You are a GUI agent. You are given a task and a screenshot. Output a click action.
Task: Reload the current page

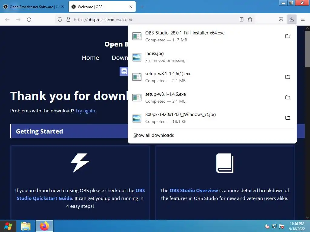(29, 20)
